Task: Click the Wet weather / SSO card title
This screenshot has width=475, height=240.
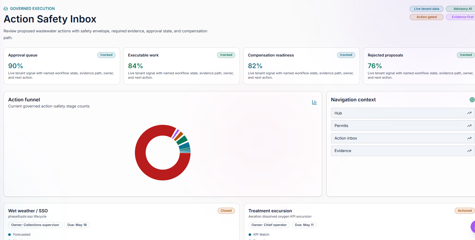Action: point(28,211)
